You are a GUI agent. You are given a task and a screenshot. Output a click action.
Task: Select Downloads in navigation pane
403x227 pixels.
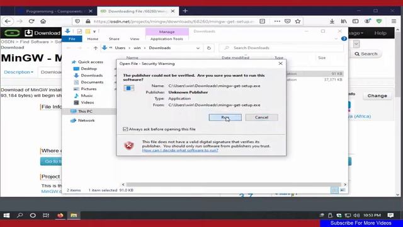click(x=91, y=76)
